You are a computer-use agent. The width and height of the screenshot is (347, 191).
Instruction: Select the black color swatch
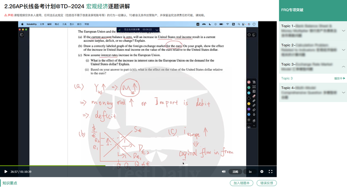[x=249, y=98]
